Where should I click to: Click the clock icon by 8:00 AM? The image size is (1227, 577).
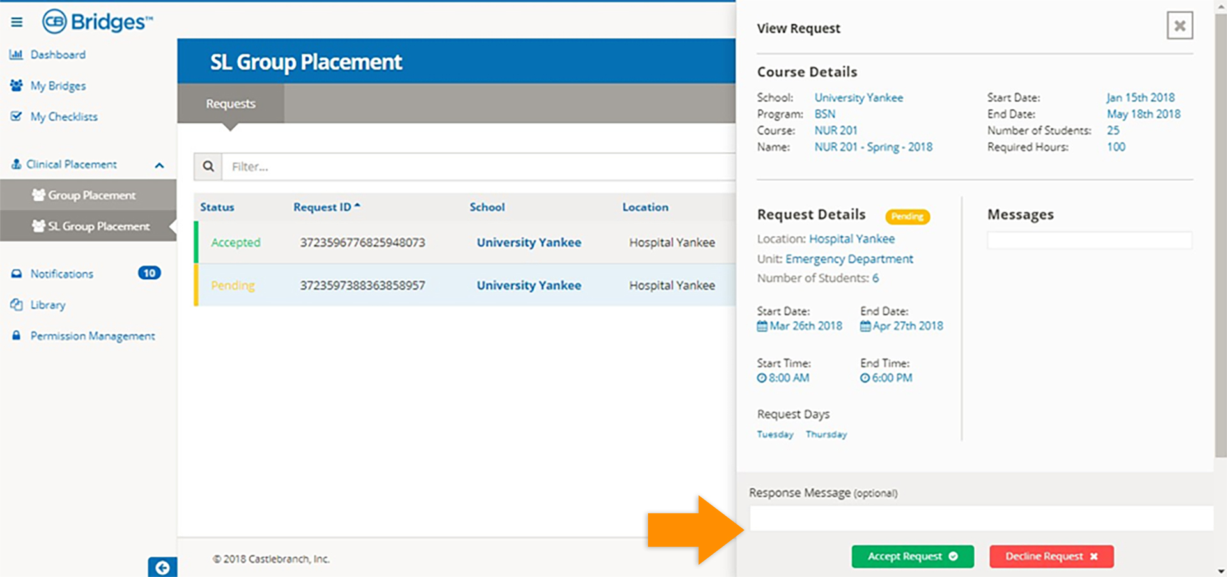pos(762,378)
